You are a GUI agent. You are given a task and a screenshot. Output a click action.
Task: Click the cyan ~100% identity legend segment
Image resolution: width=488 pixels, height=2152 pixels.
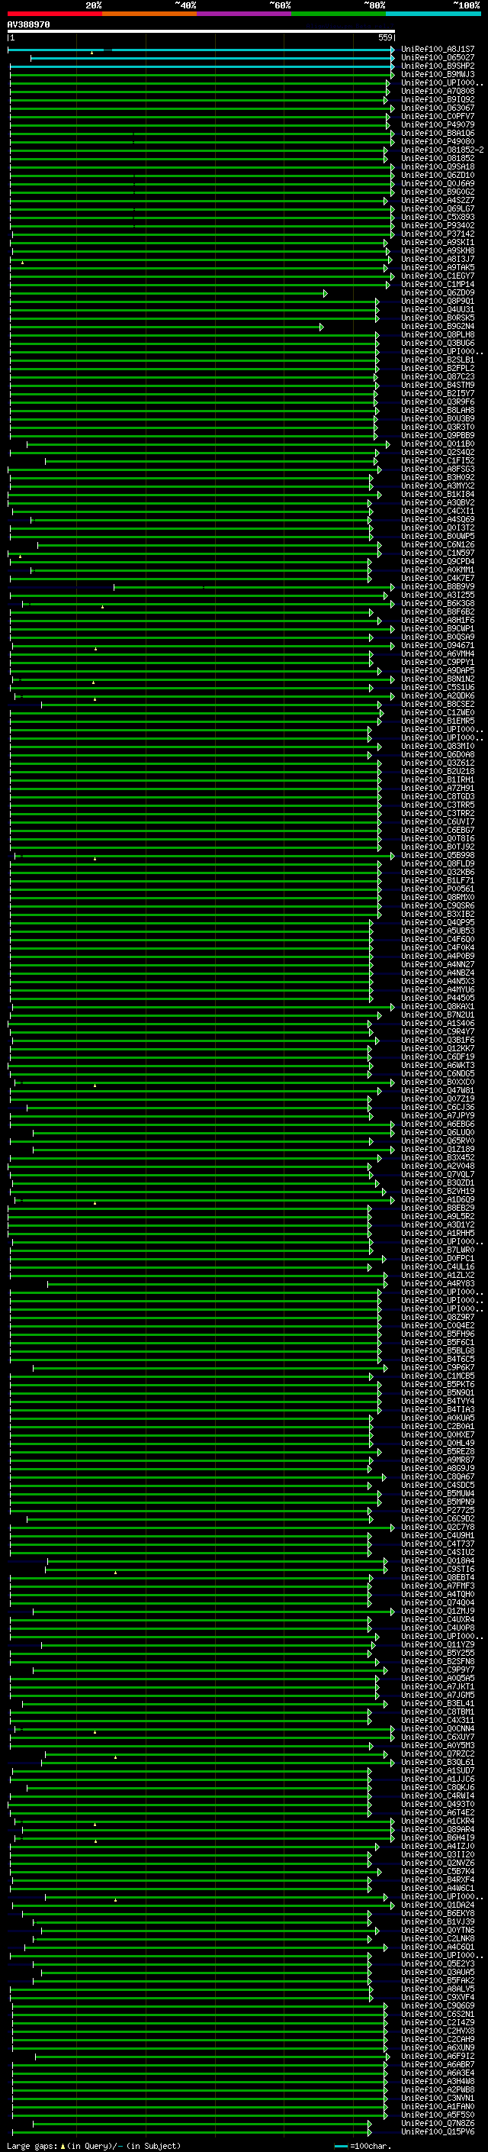434,15
